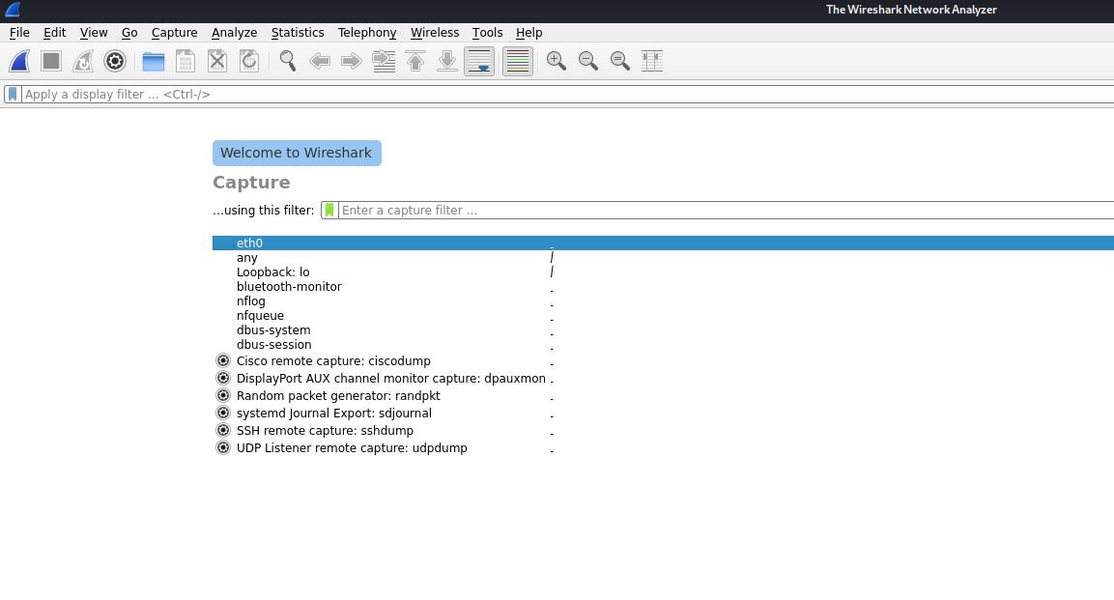This screenshot has width=1114, height=600.
Task: Open the Edit menu
Action: pos(55,33)
